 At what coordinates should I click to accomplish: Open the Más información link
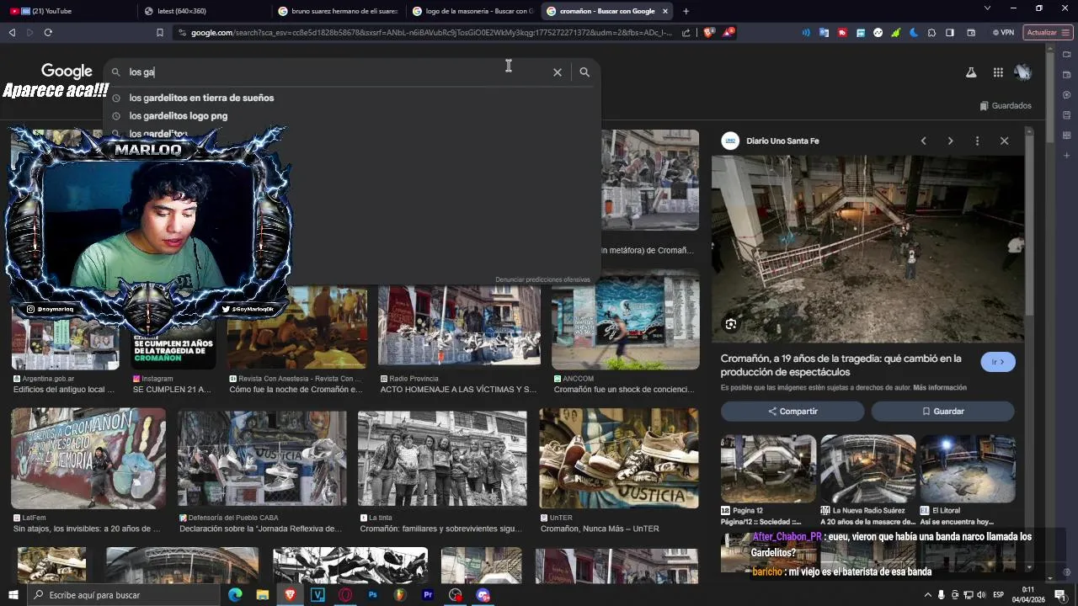click(940, 388)
